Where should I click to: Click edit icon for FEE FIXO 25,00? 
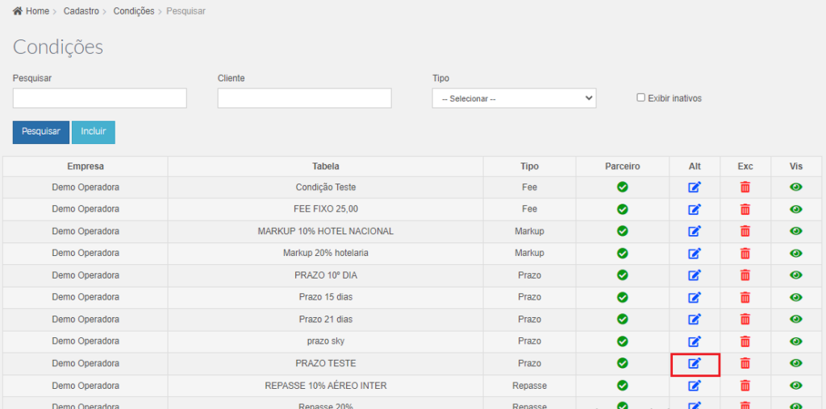[x=695, y=209]
